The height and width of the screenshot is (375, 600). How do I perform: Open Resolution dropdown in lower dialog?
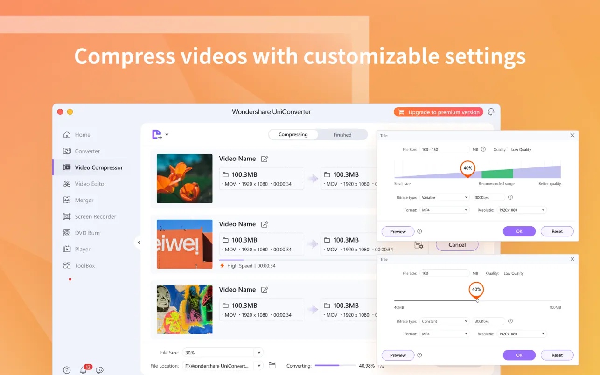tap(522, 333)
